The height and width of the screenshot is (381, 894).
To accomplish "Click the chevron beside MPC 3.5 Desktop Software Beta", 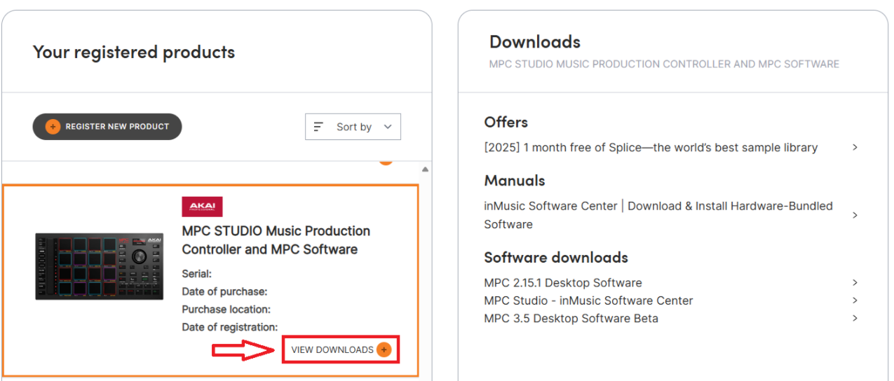I will [x=855, y=317].
